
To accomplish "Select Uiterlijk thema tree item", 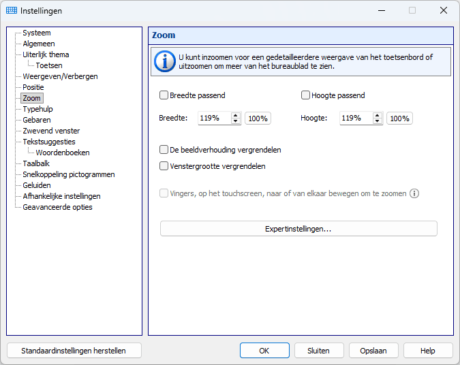I will [46, 54].
